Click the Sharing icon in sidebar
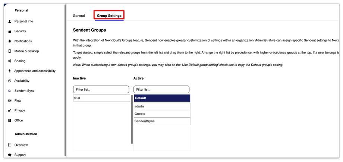 click(x=10, y=61)
